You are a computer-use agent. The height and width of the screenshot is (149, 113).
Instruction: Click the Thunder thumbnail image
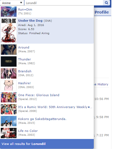click(x=9, y=61)
